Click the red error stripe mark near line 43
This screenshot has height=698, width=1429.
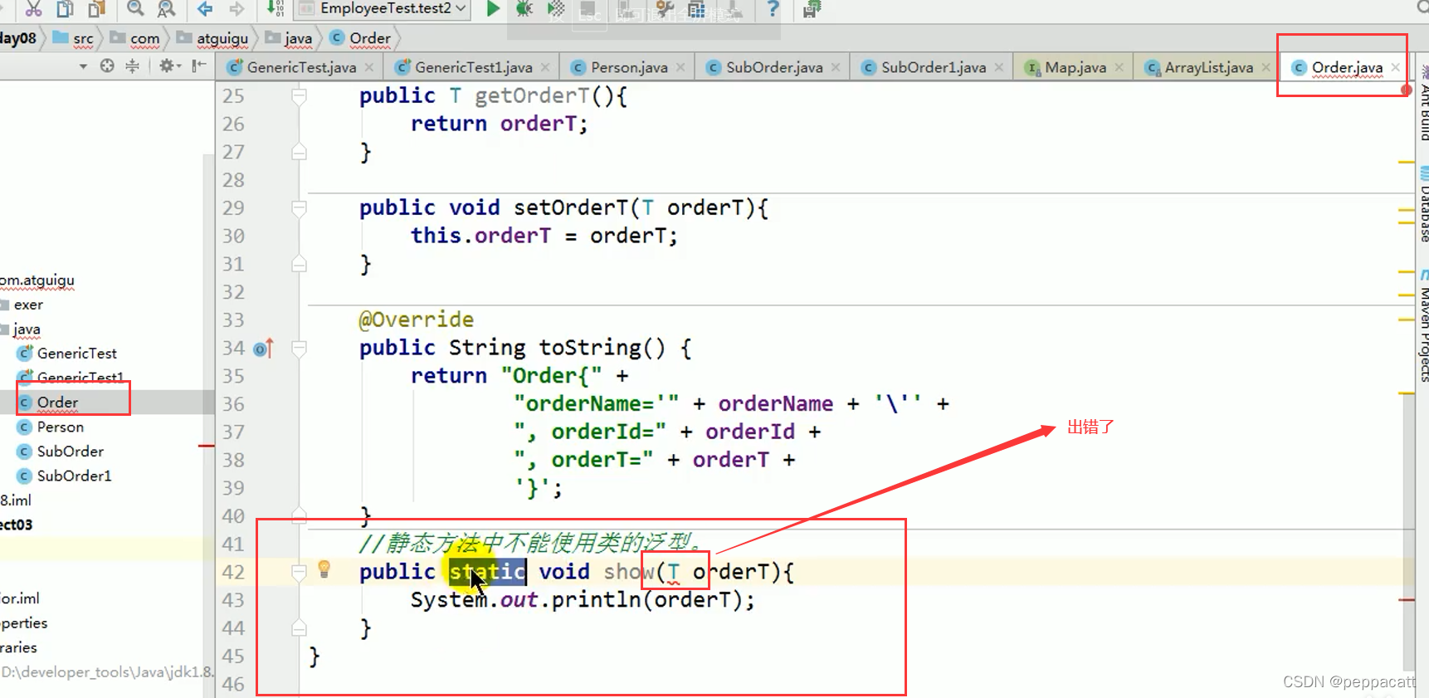(x=1406, y=599)
